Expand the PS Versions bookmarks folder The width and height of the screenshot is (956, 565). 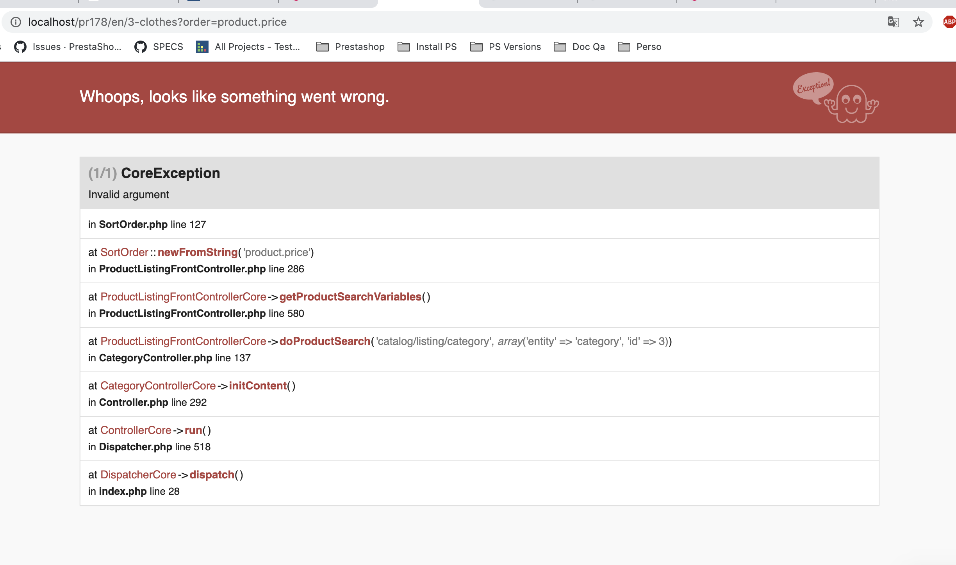point(506,47)
